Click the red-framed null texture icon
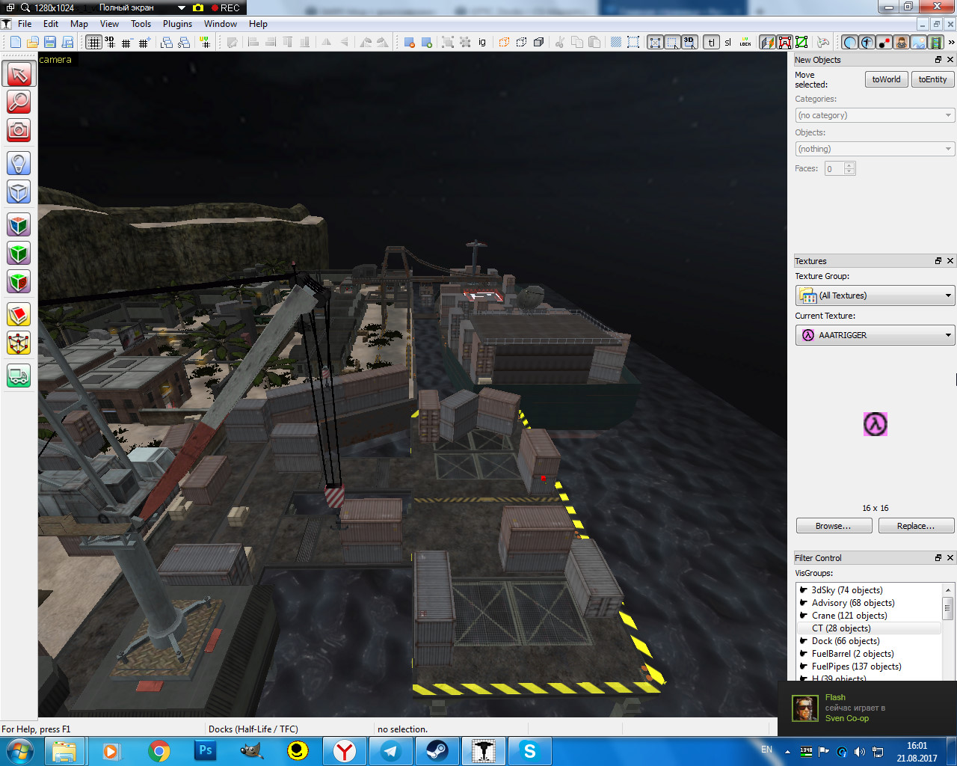The image size is (957, 766). click(x=785, y=43)
